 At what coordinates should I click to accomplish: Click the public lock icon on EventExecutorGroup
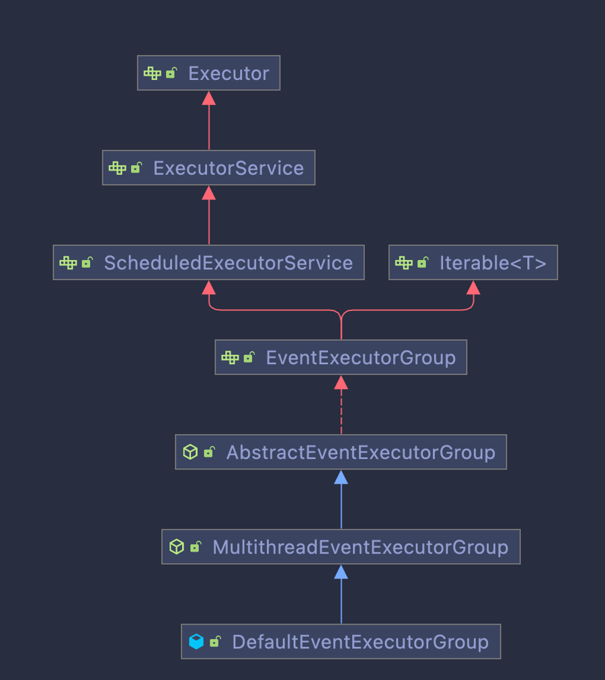point(249,357)
